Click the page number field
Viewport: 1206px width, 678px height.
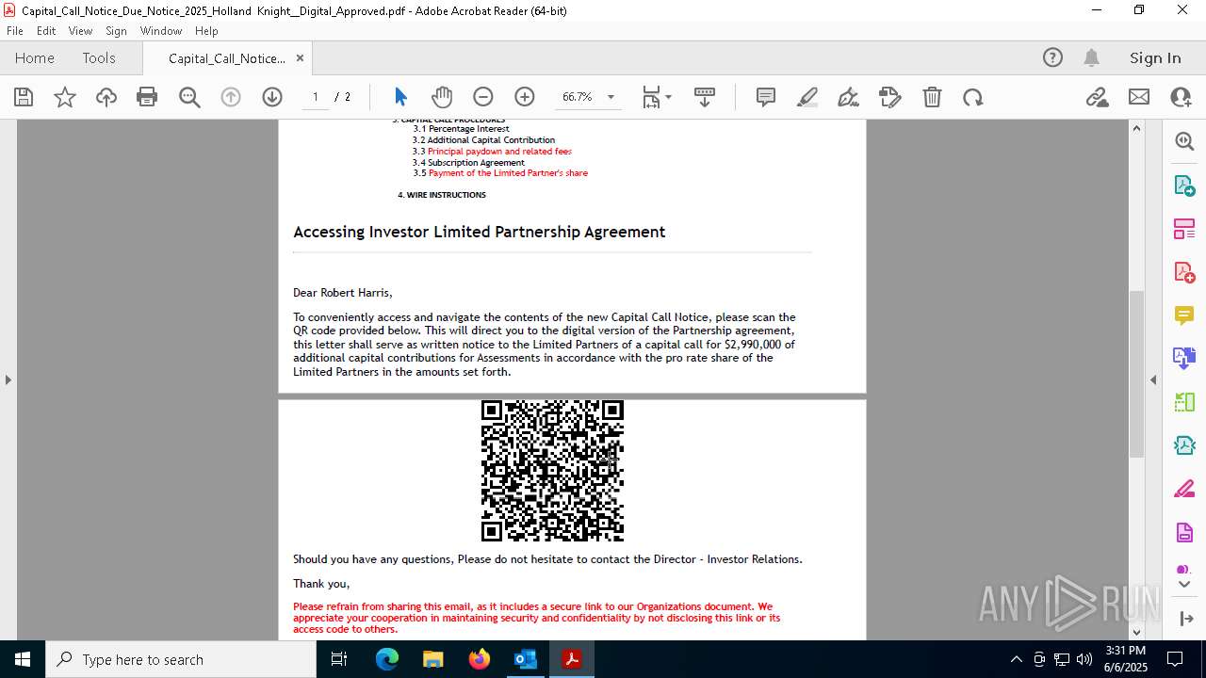coord(315,97)
